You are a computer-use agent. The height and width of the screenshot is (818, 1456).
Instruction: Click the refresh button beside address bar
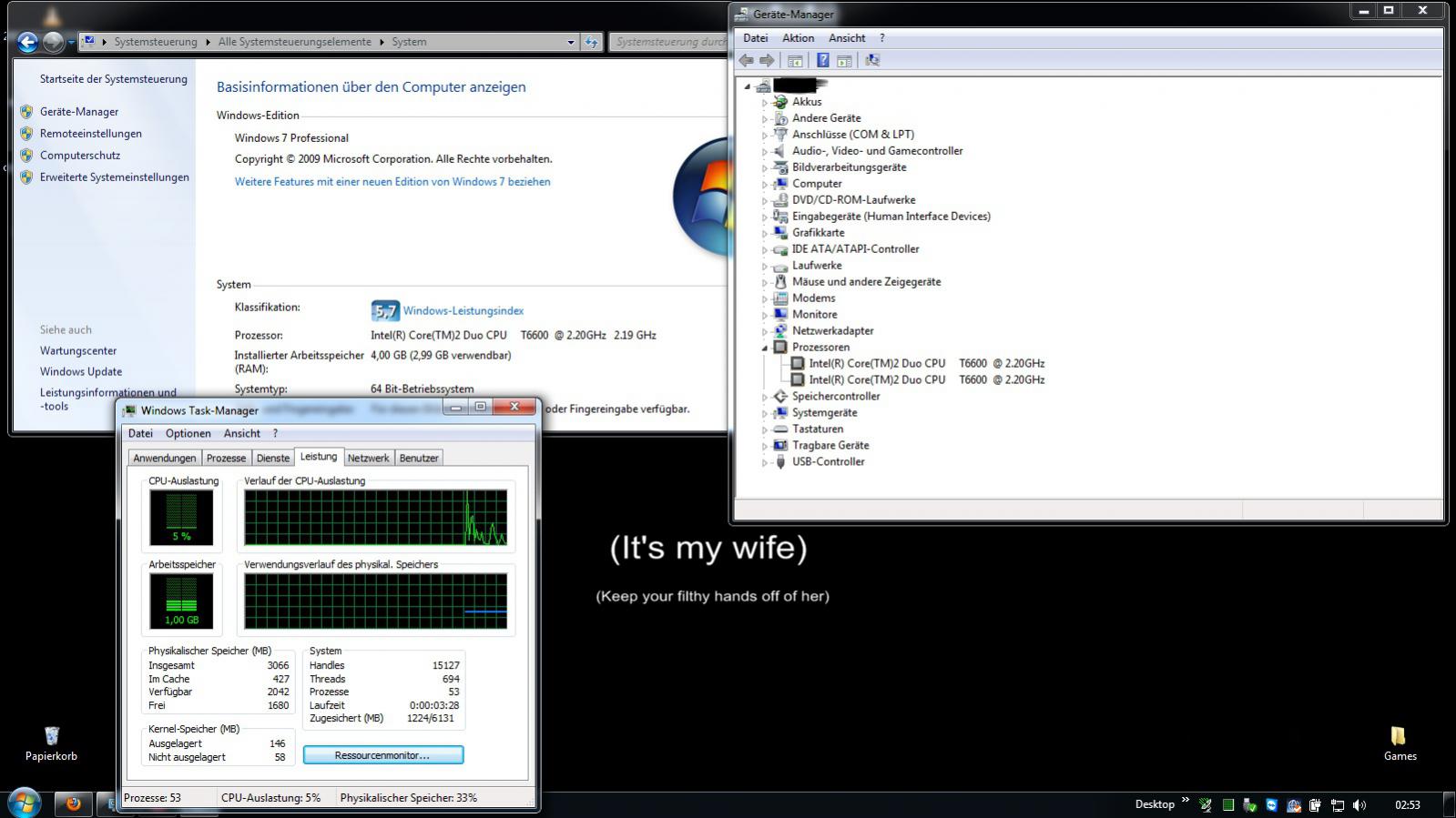point(592,42)
